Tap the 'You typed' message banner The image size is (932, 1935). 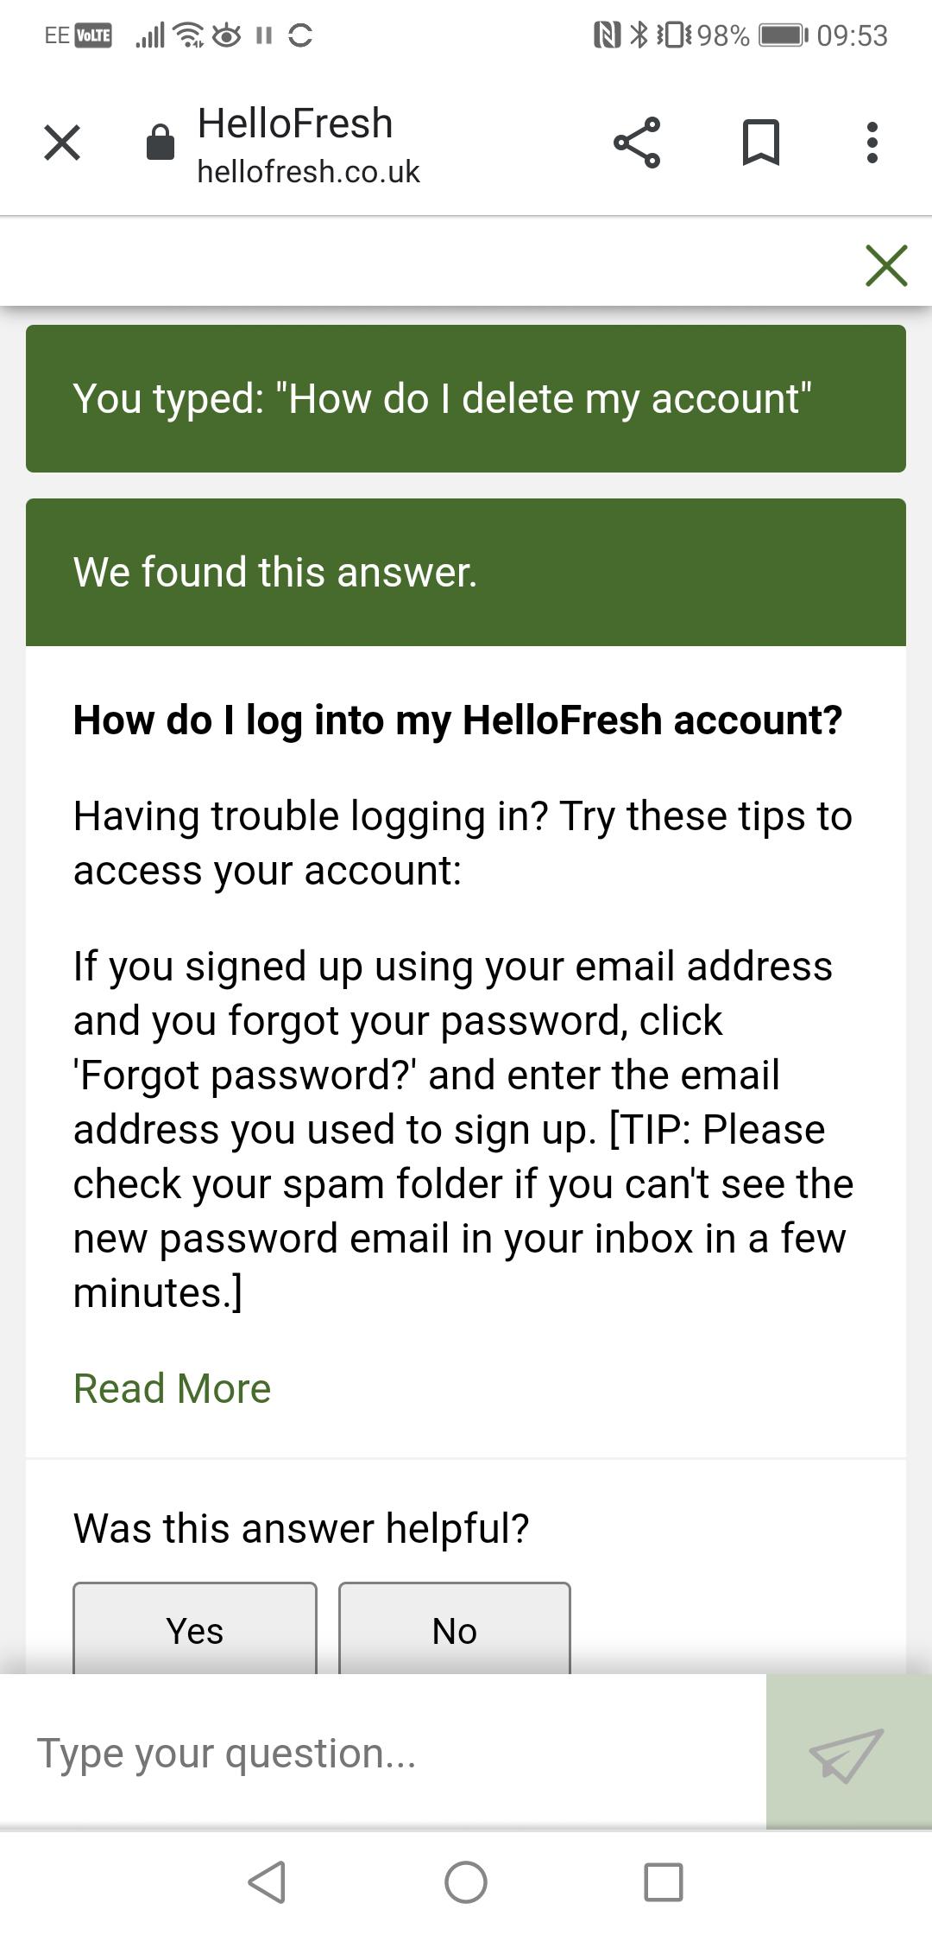pos(466,399)
